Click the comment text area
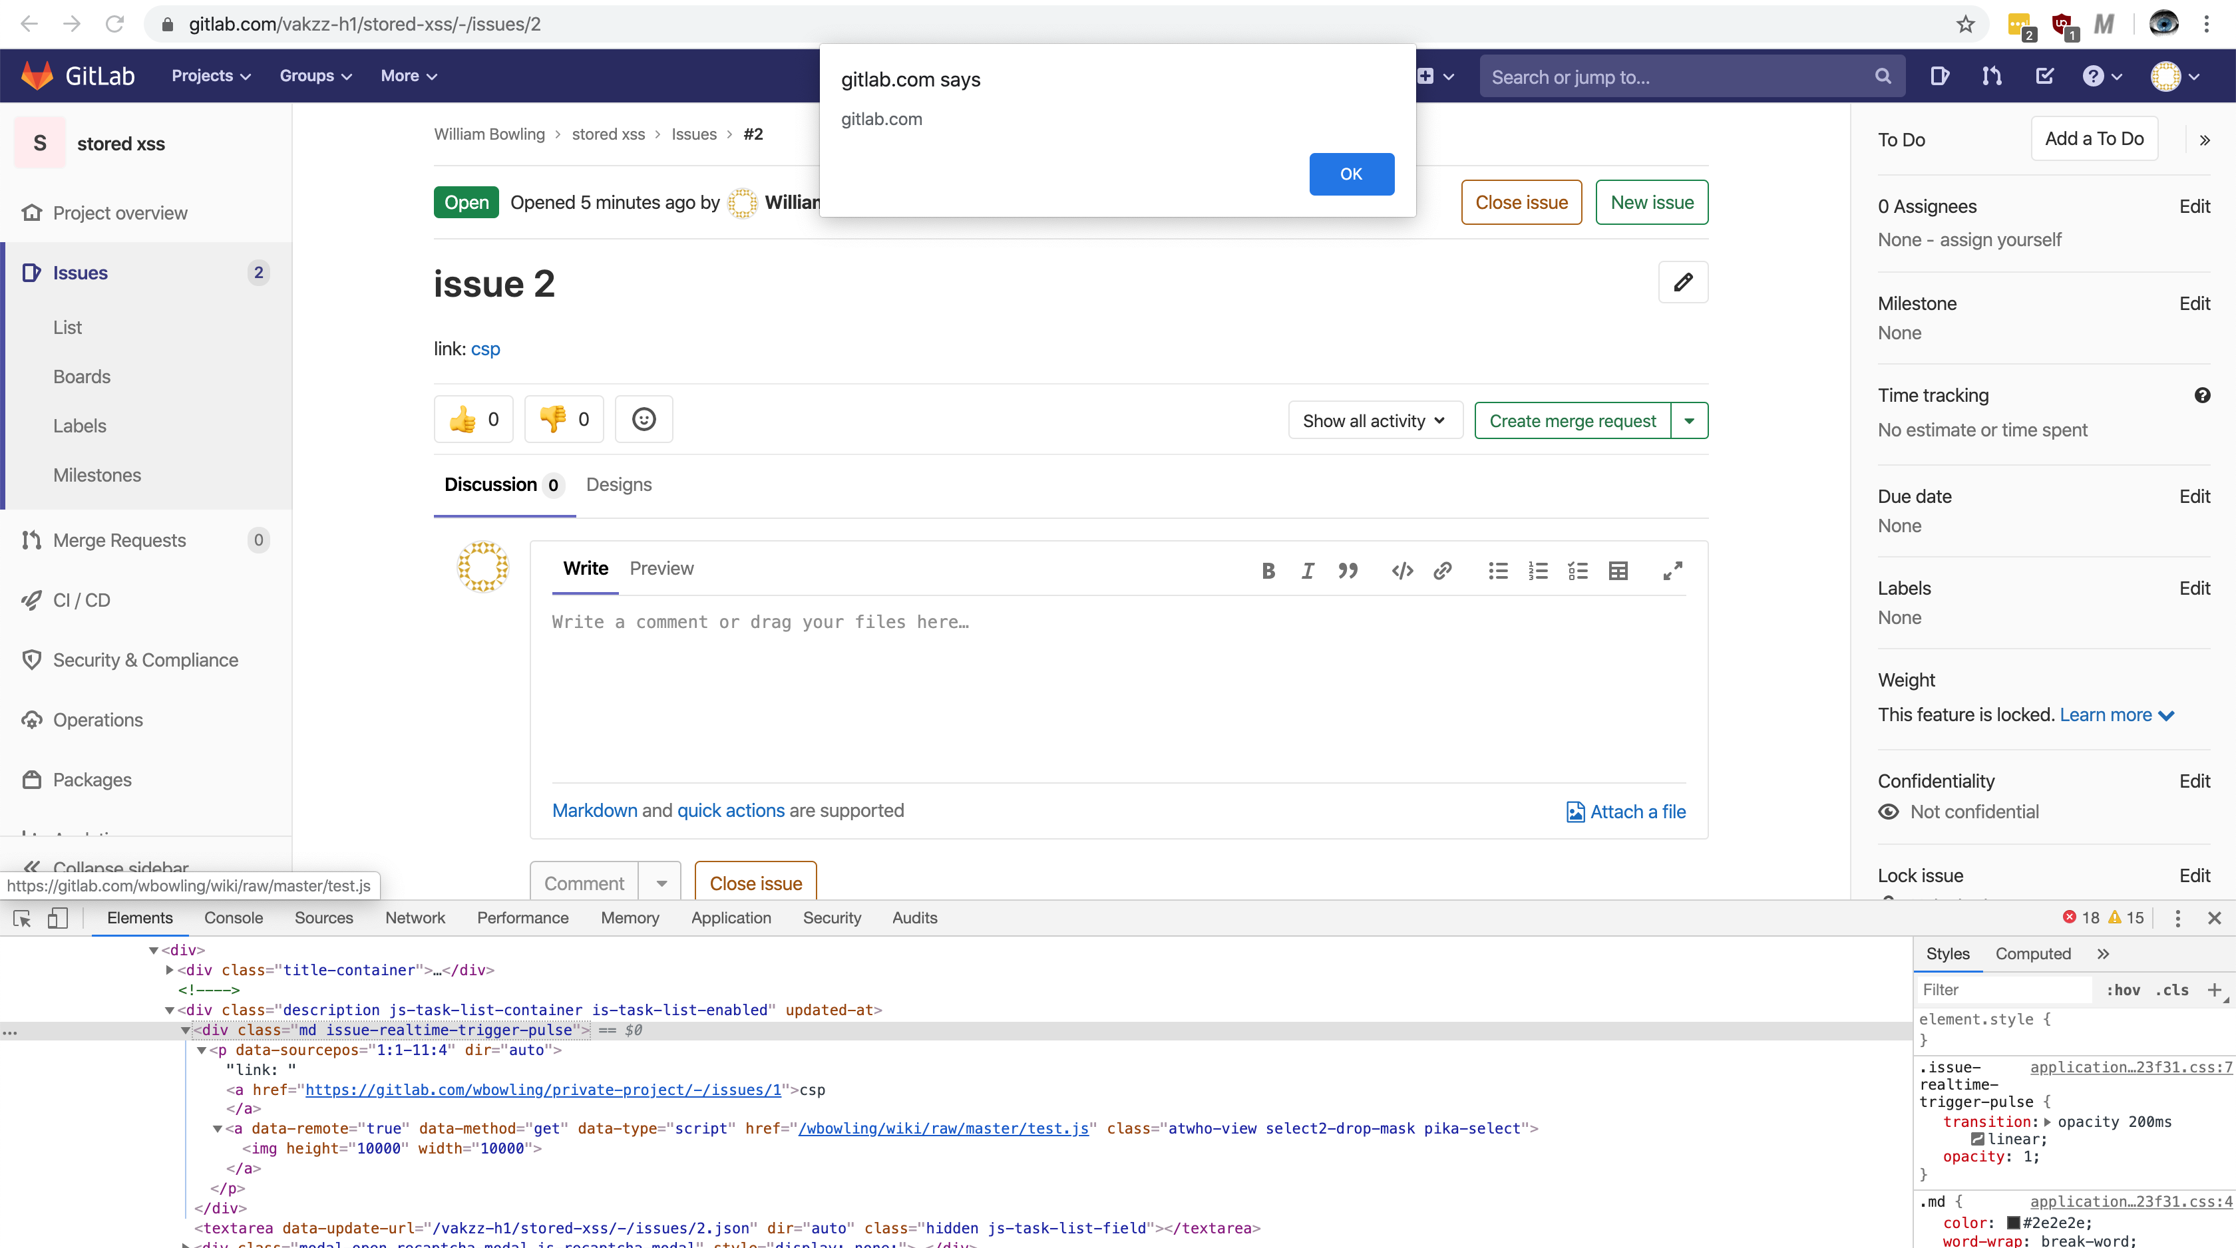This screenshot has width=2236, height=1248. click(x=1118, y=686)
